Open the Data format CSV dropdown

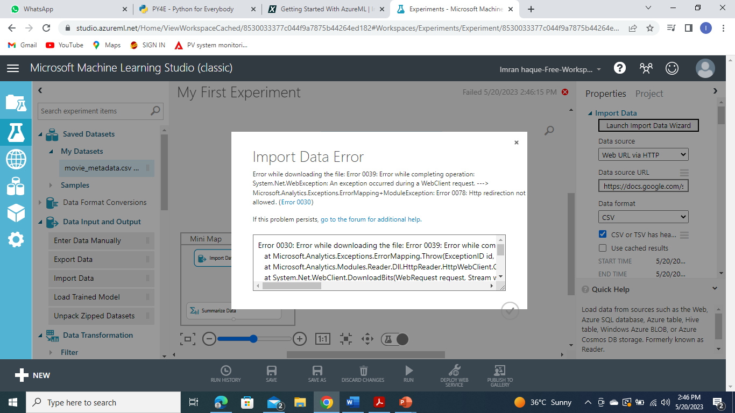tap(644, 217)
